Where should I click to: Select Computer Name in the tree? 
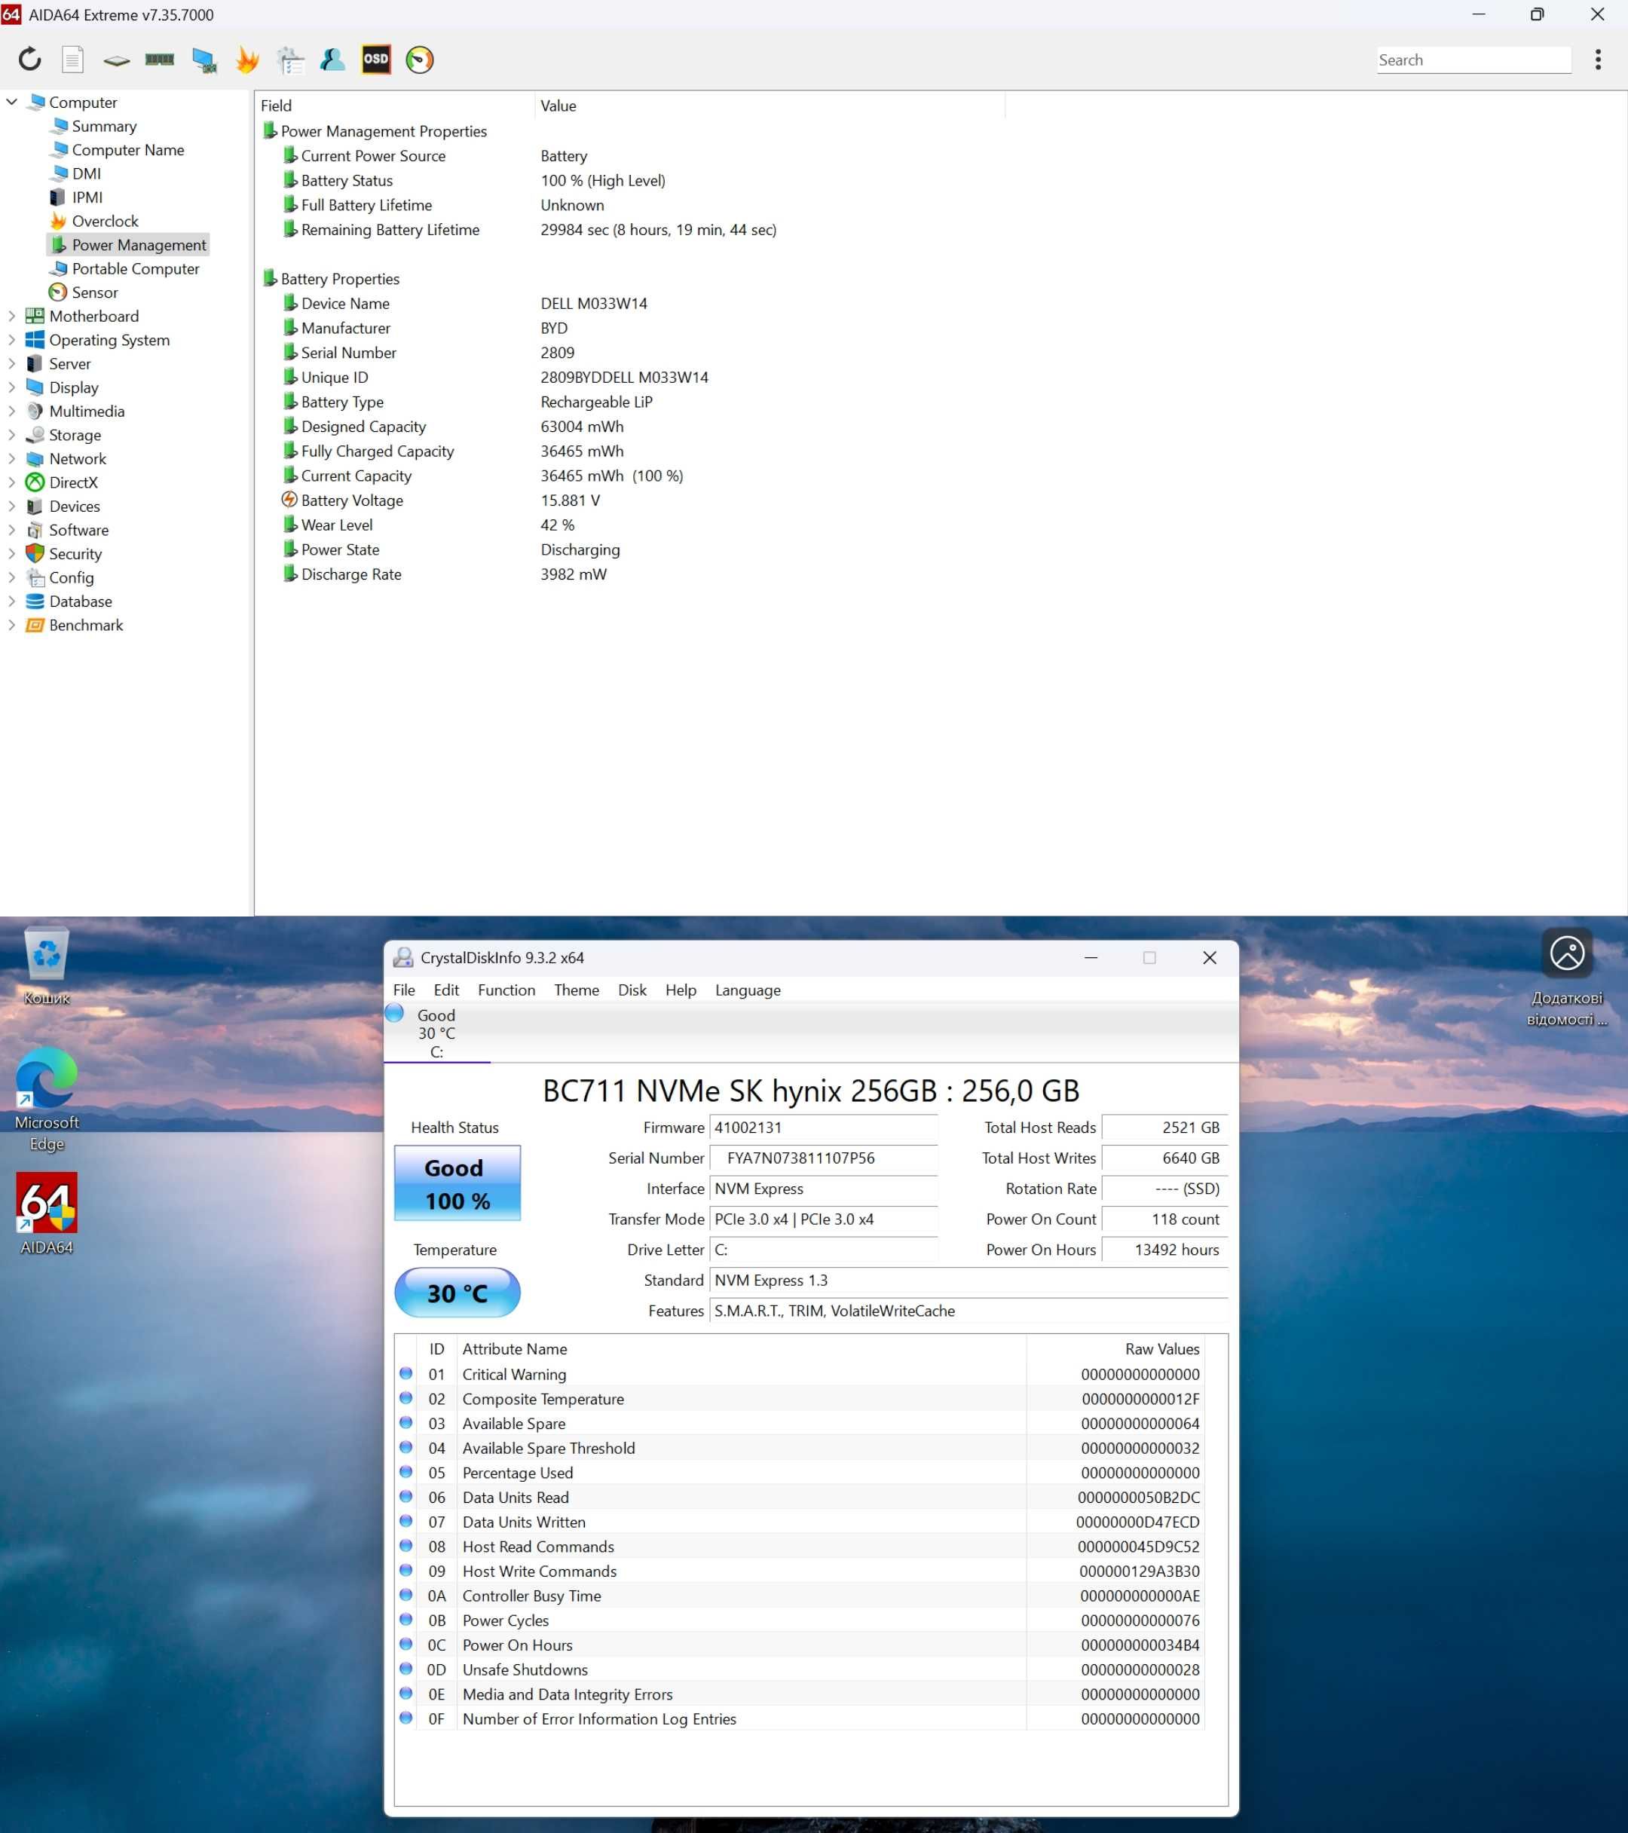[x=118, y=150]
